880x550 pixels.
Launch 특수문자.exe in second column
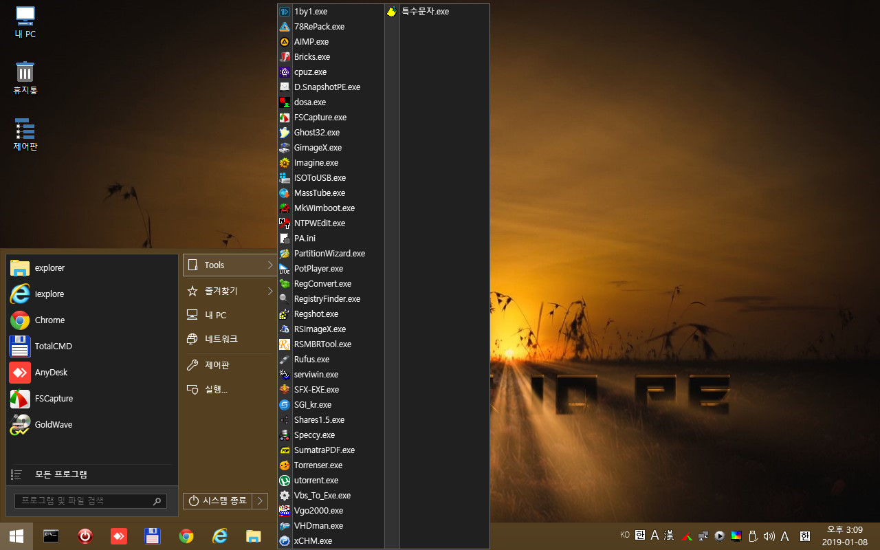point(437,12)
